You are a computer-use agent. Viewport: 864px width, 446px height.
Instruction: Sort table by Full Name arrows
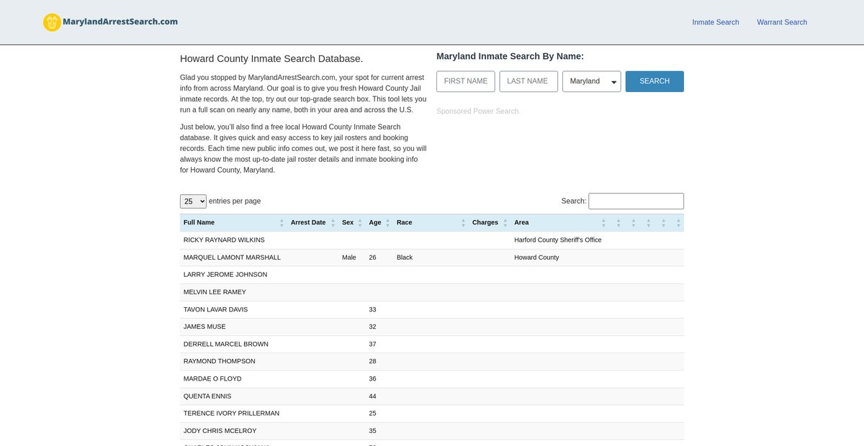tap(282, 223)
